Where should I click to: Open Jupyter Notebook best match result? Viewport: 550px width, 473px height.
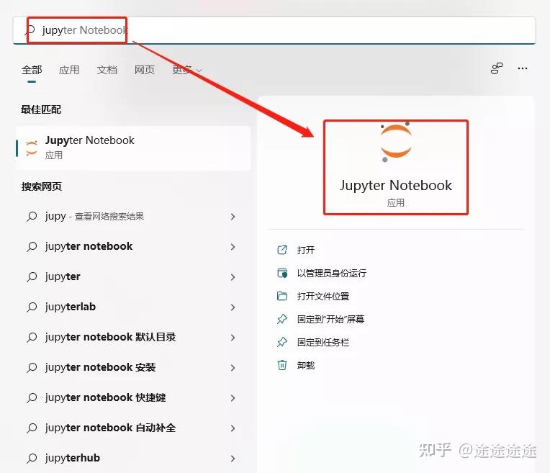coord(133,148)
